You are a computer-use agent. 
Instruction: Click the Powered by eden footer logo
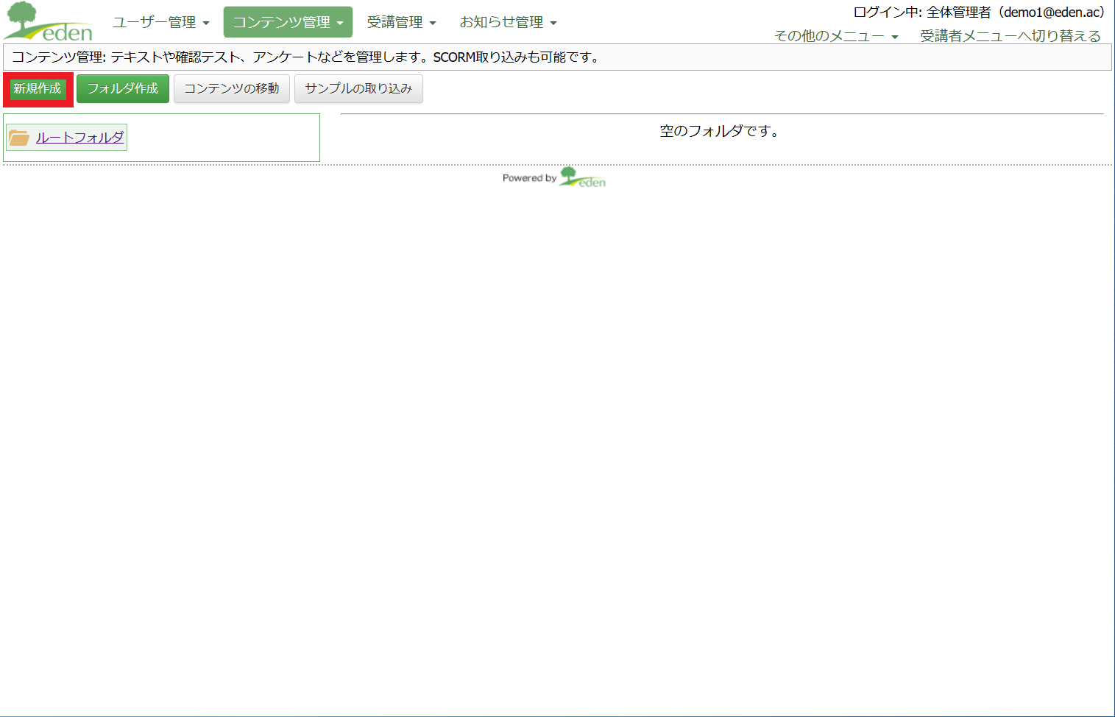554,177
